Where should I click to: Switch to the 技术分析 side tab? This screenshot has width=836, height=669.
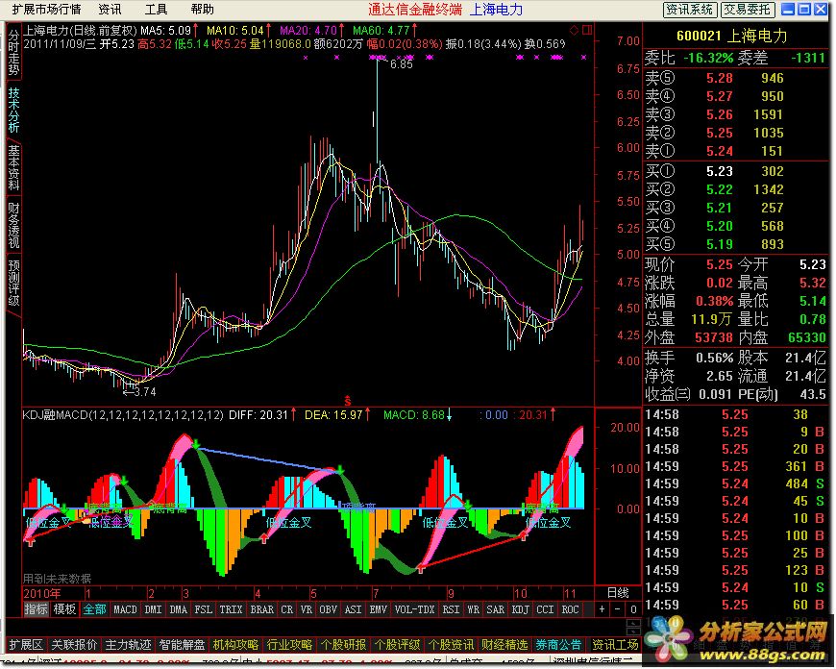(13, 111)
